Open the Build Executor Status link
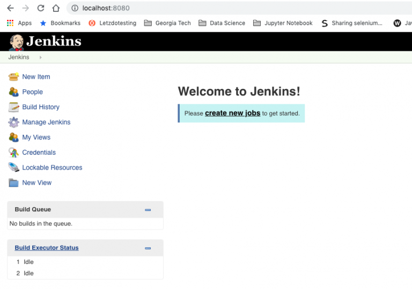Viewport: 412px width, 289px height. pos(47,248)
